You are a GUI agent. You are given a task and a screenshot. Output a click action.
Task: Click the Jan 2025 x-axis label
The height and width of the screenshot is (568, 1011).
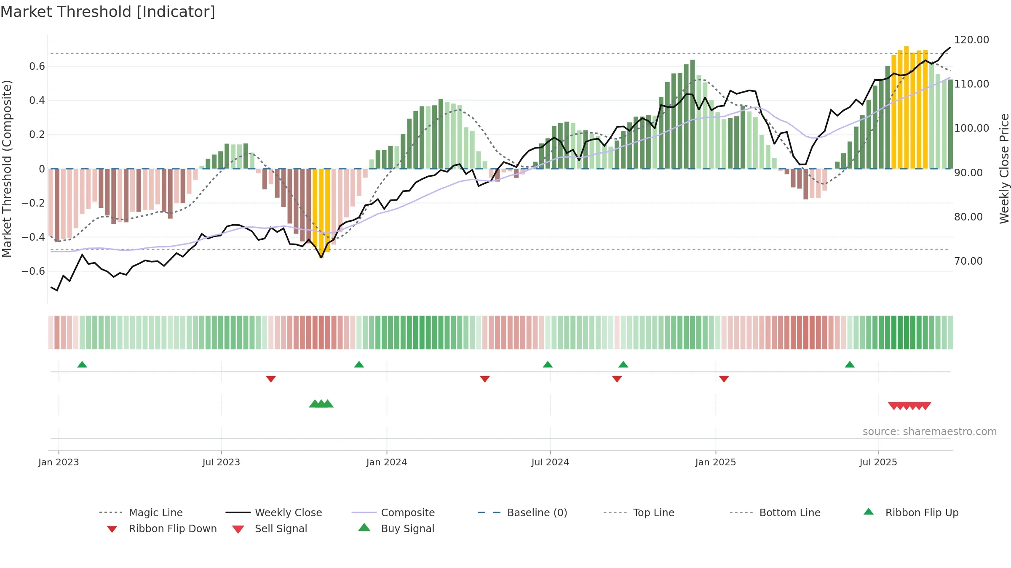716,462
